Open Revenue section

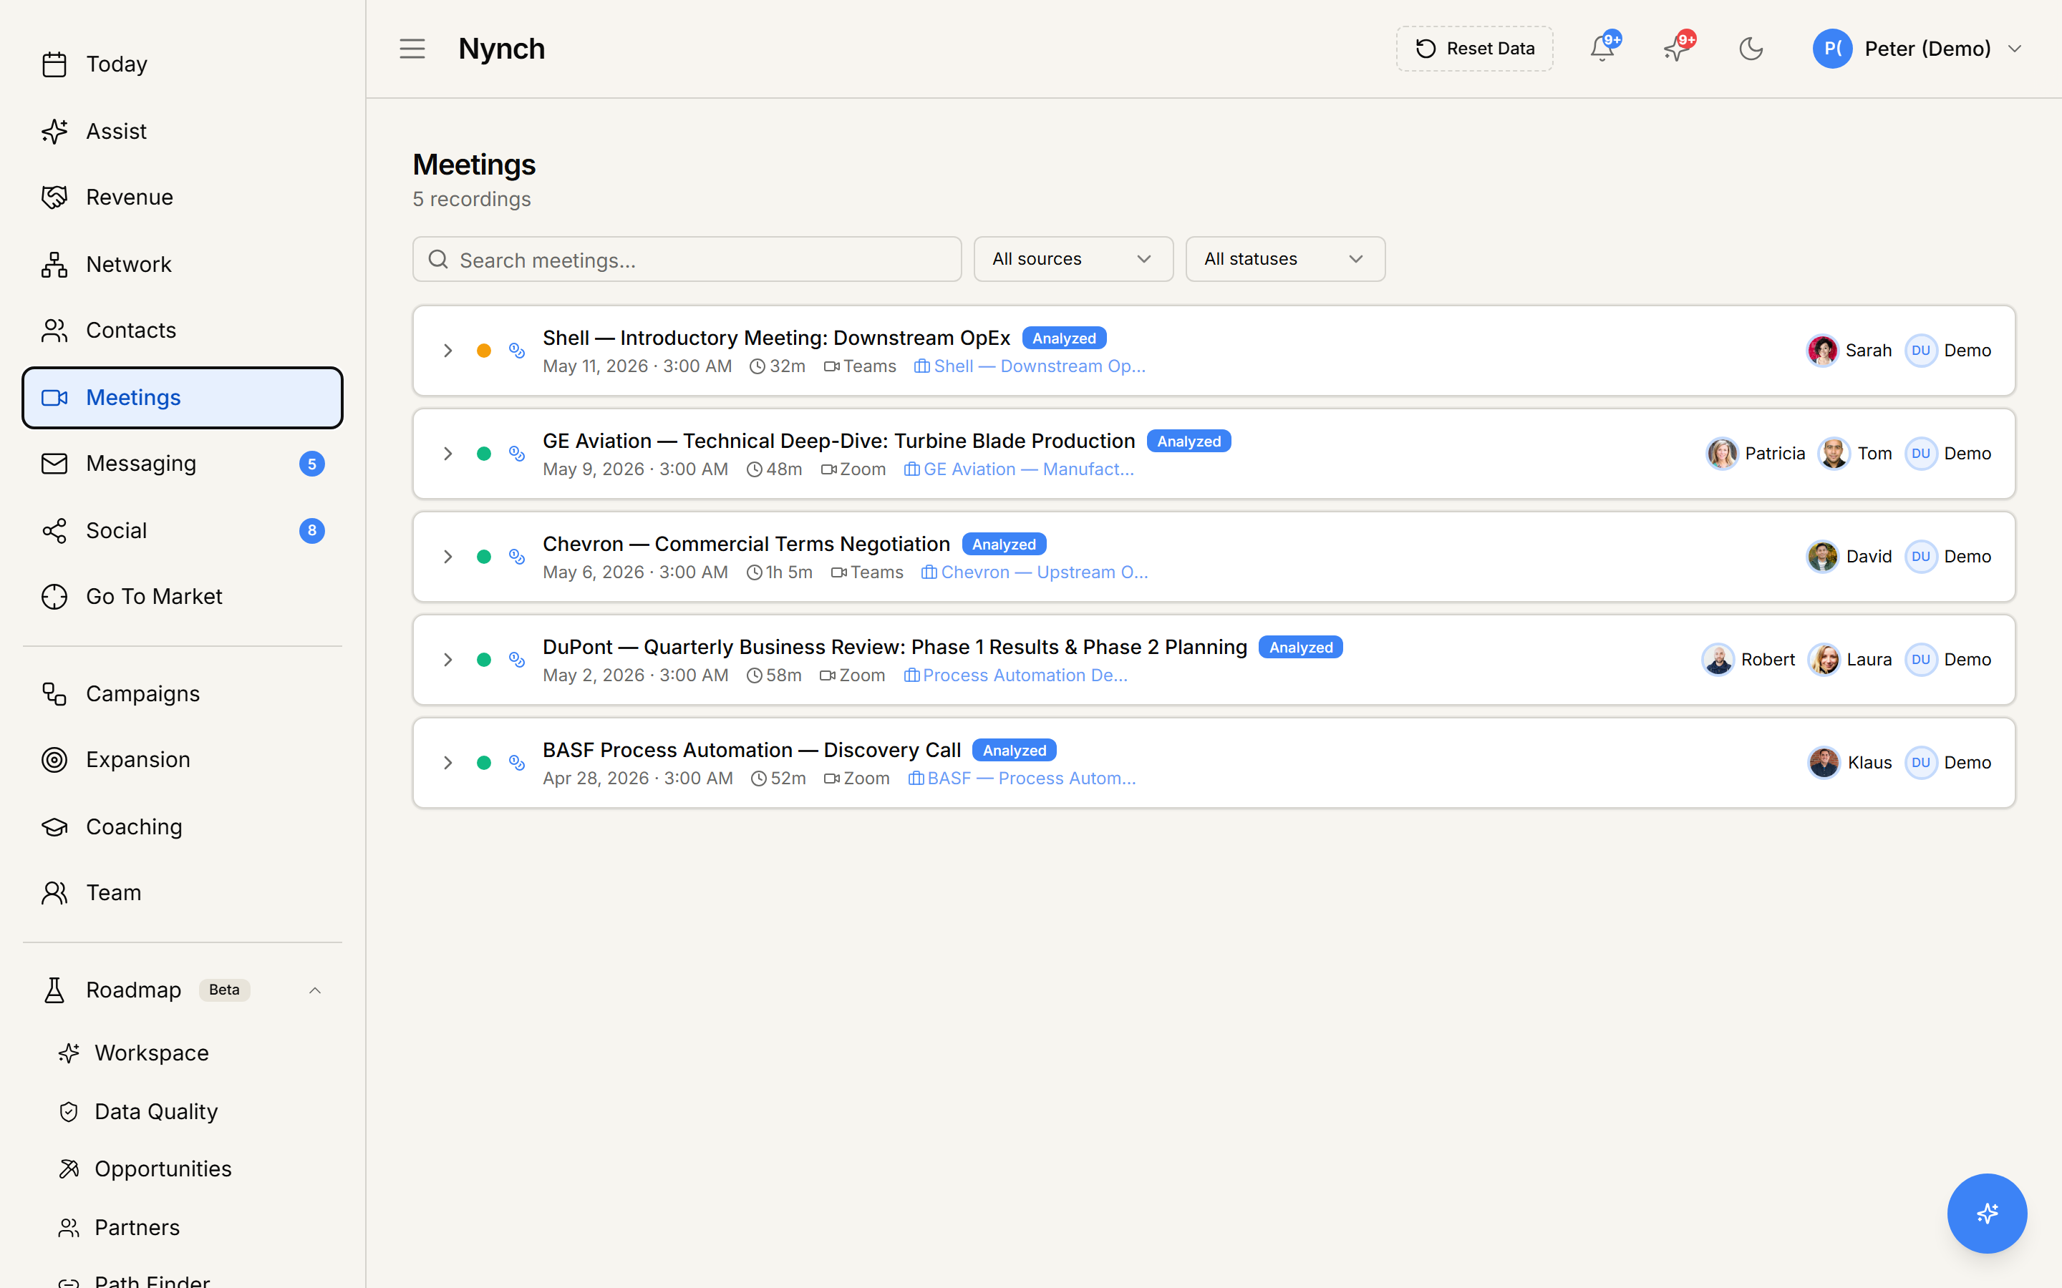pos(183,197)
